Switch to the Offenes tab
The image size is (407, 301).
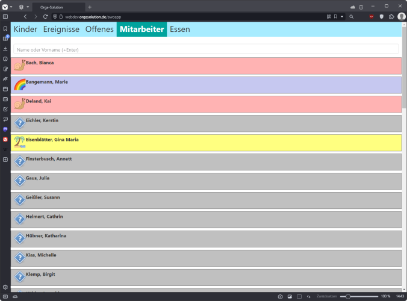pyautogui.click(x=99, y=29)
